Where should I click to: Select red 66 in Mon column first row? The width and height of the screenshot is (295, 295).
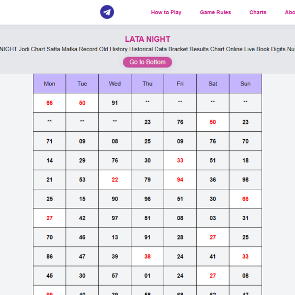pyautogui.click(x=50, y=103)
